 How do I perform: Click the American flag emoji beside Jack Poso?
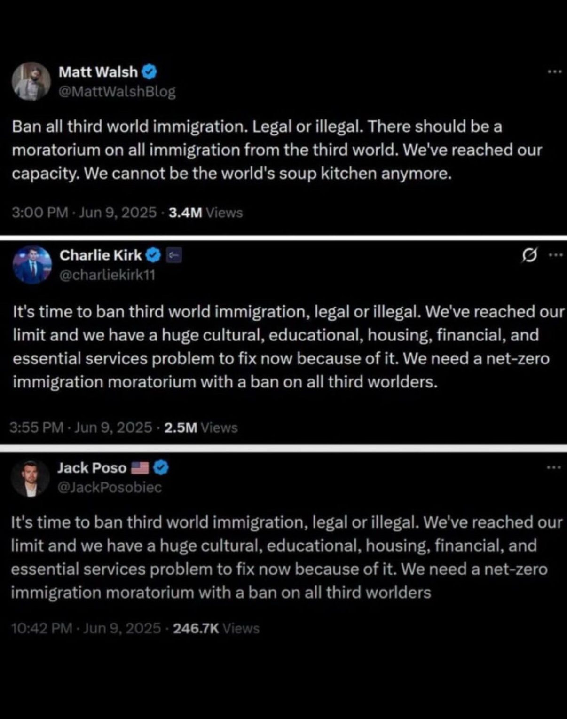[x=140, y=468]
